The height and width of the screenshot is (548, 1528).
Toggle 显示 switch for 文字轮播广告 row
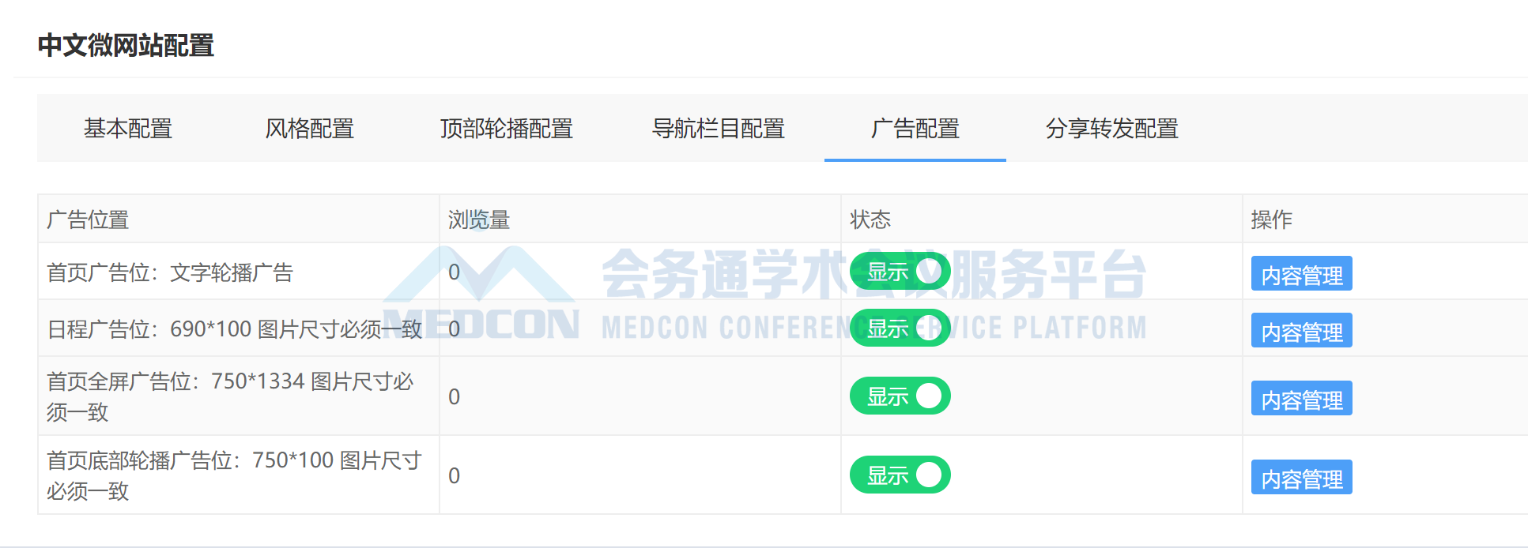coord(900,272)
